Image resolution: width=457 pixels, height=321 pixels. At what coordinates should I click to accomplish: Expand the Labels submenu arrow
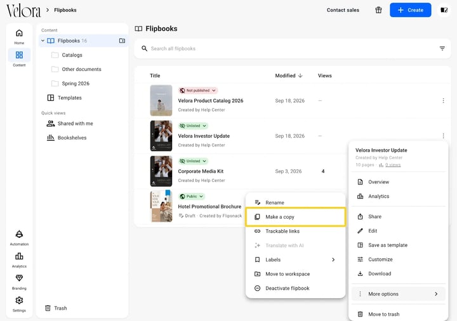[333, 260]
